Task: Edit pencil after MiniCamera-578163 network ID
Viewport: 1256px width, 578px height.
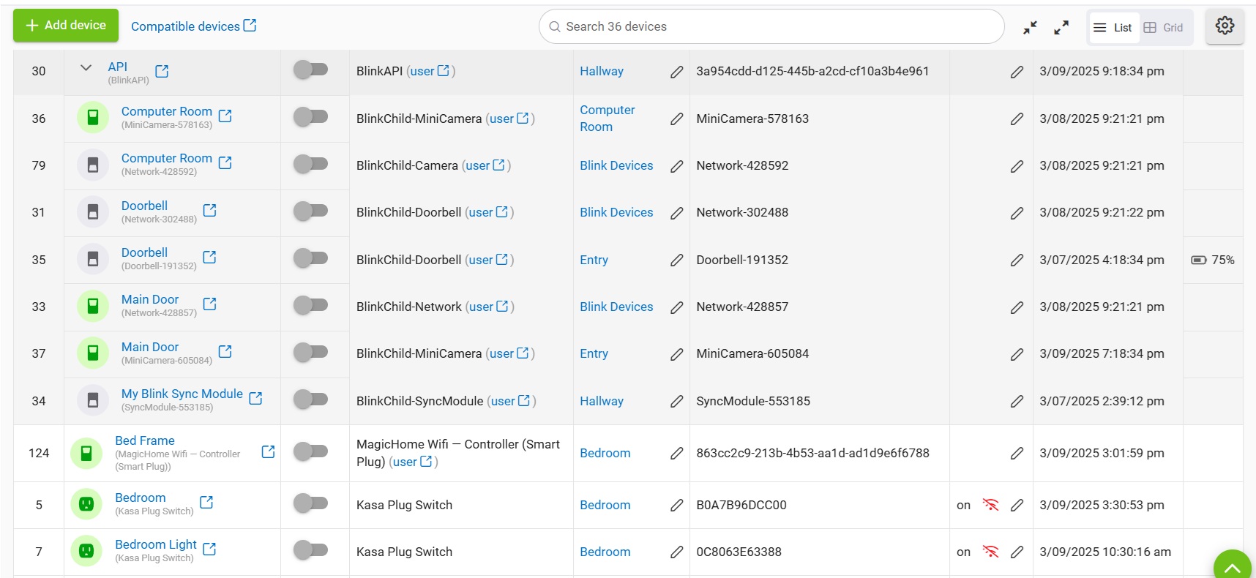Action: point(1017,119)
